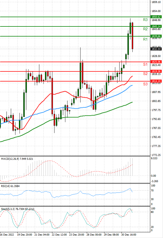This screenshot has height=238, width=163.
Task: Click the 1787.55 price scale value
Action: point(156,128)
